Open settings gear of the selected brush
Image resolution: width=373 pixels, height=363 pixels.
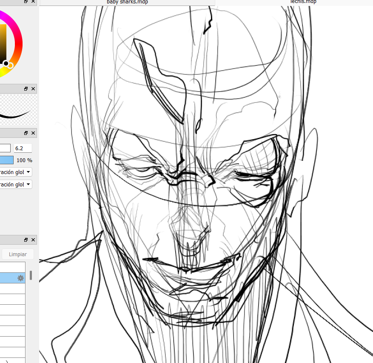pyautogui.click(x=21, y=278)
